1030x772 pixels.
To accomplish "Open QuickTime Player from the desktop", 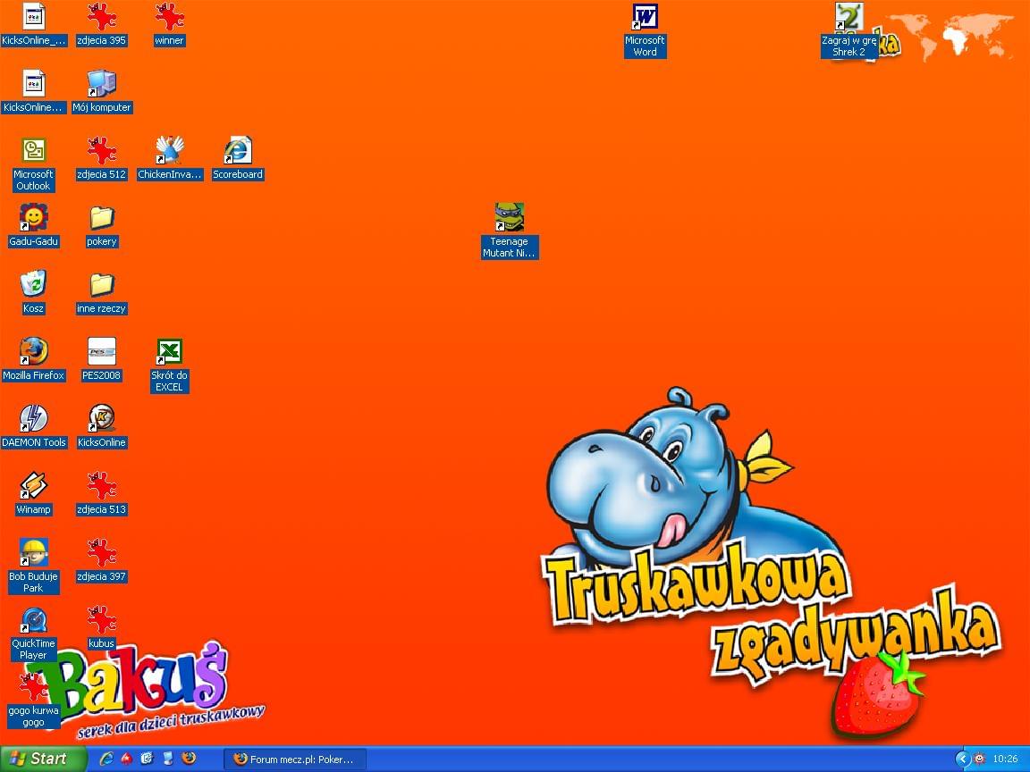I will (33, 633).
